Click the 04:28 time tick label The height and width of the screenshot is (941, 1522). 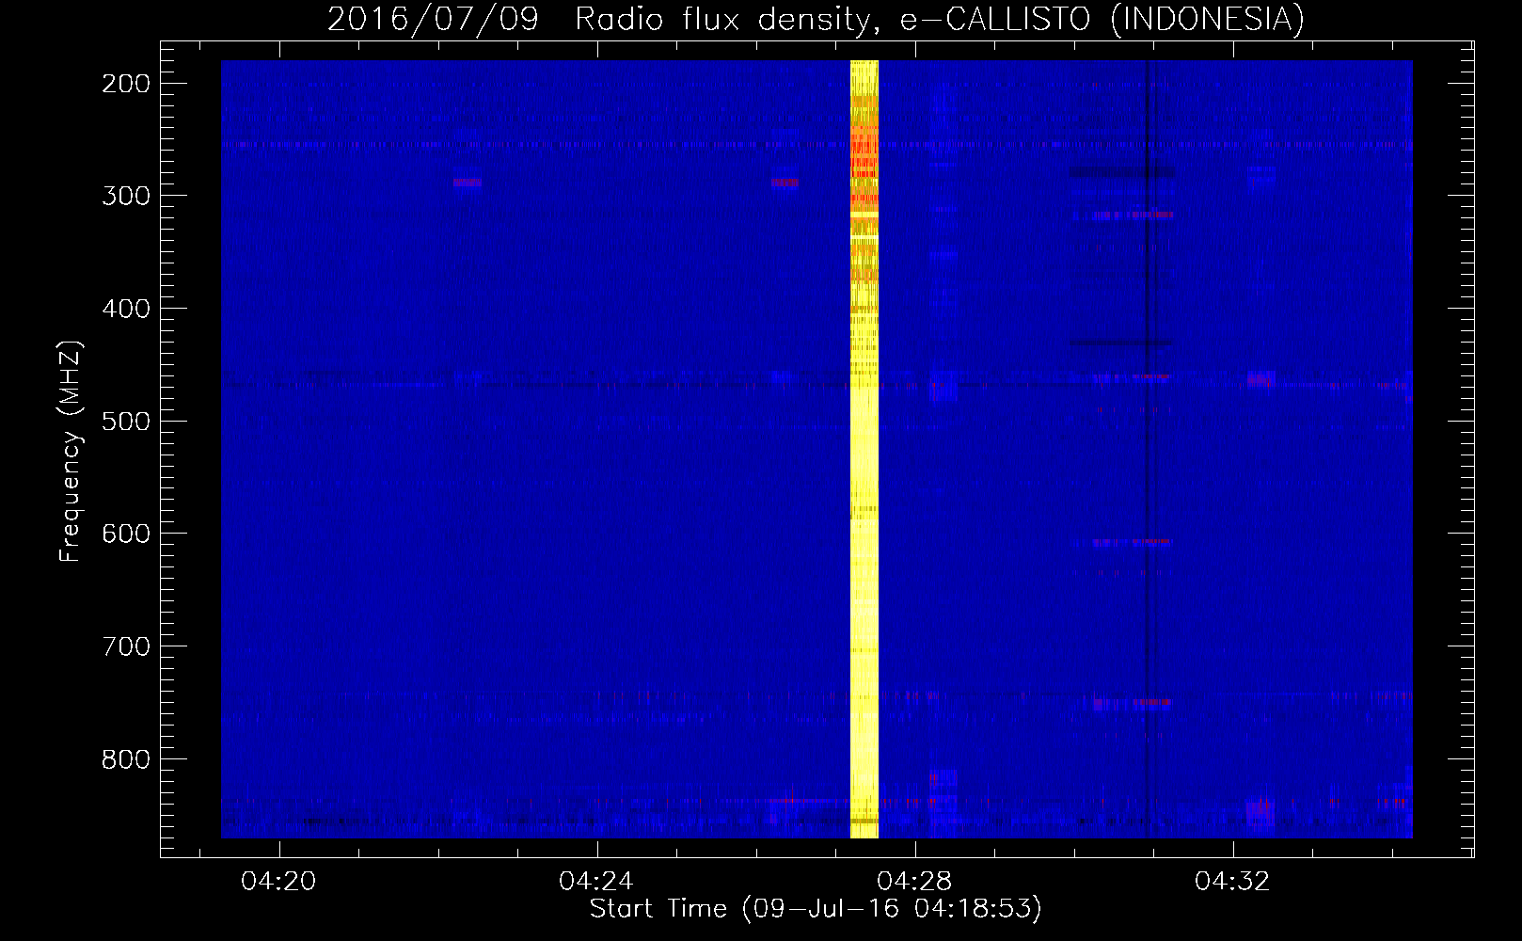click(x=914, y=882)
